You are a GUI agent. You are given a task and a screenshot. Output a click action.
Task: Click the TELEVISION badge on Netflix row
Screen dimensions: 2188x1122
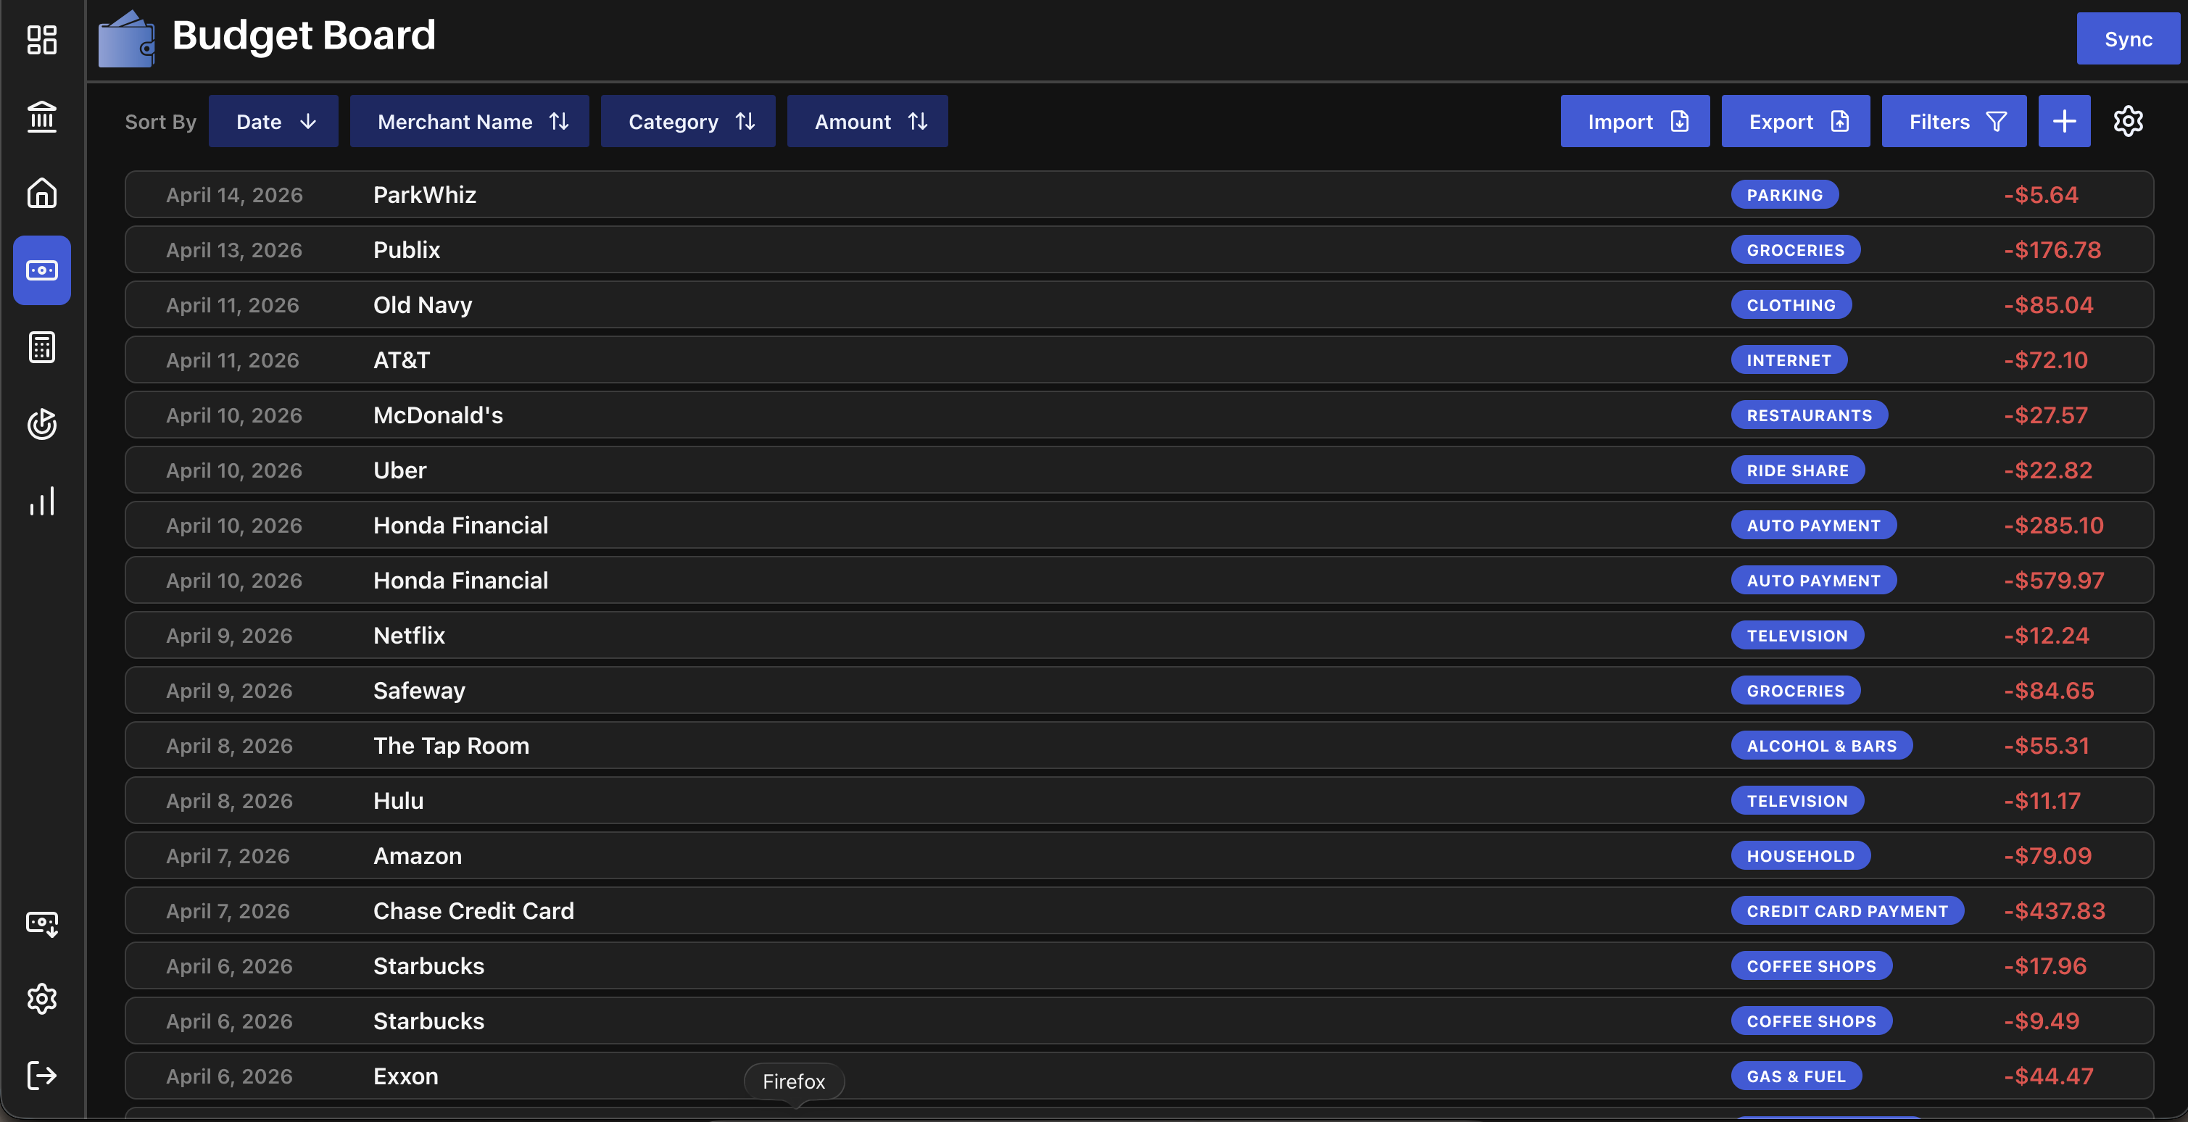1797,636
